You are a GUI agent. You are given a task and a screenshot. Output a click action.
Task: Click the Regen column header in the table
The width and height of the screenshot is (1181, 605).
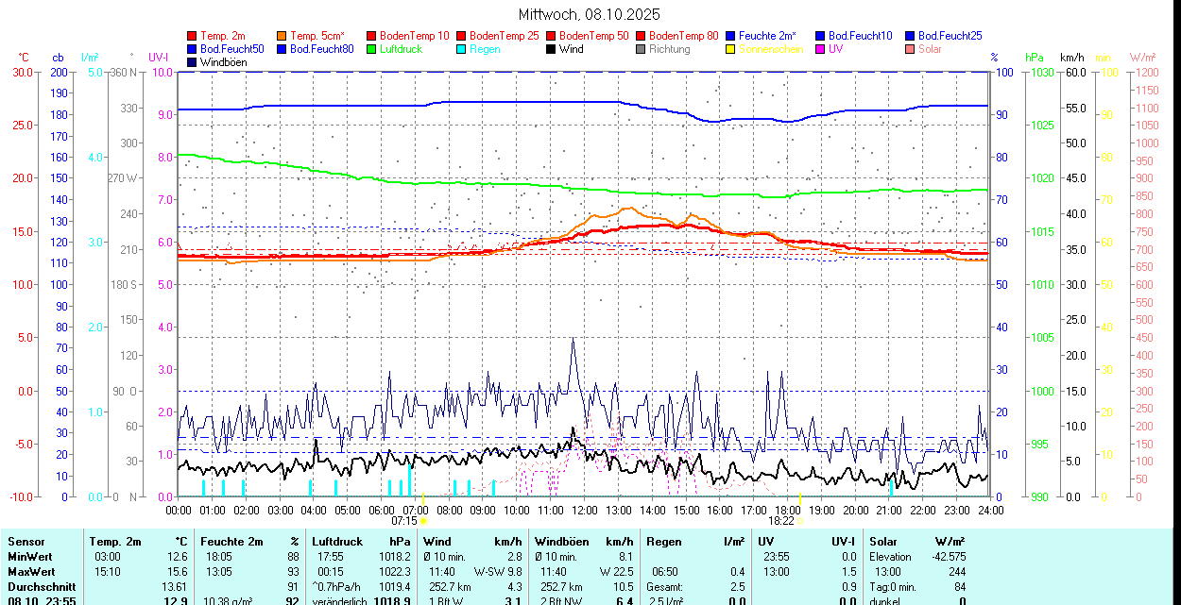tap(664, 542)
